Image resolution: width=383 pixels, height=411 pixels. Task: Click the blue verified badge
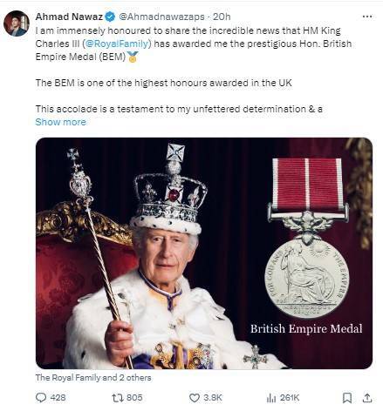[x=110, y=17]
